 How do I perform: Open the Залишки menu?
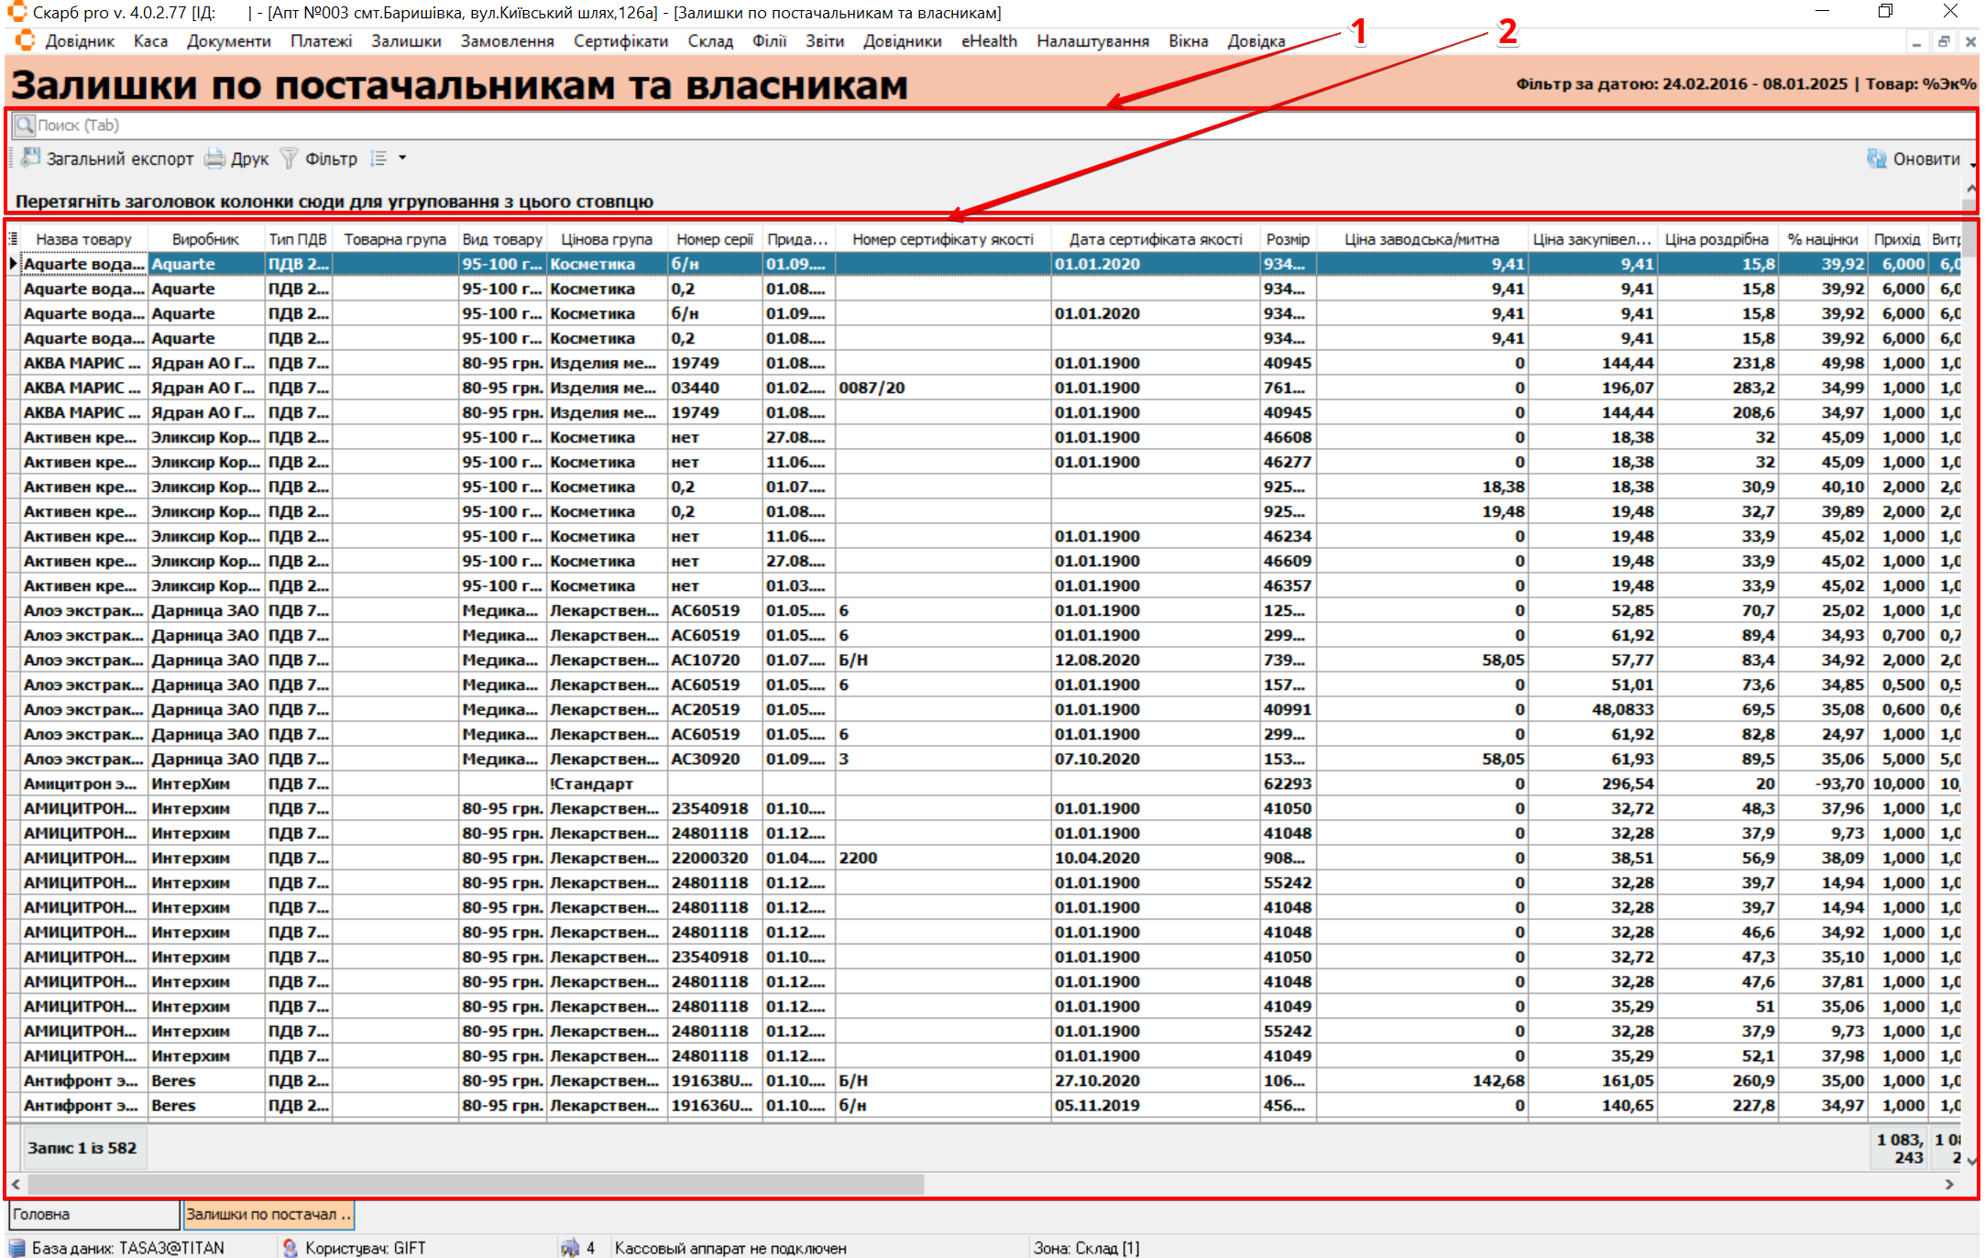click(406, 41)
